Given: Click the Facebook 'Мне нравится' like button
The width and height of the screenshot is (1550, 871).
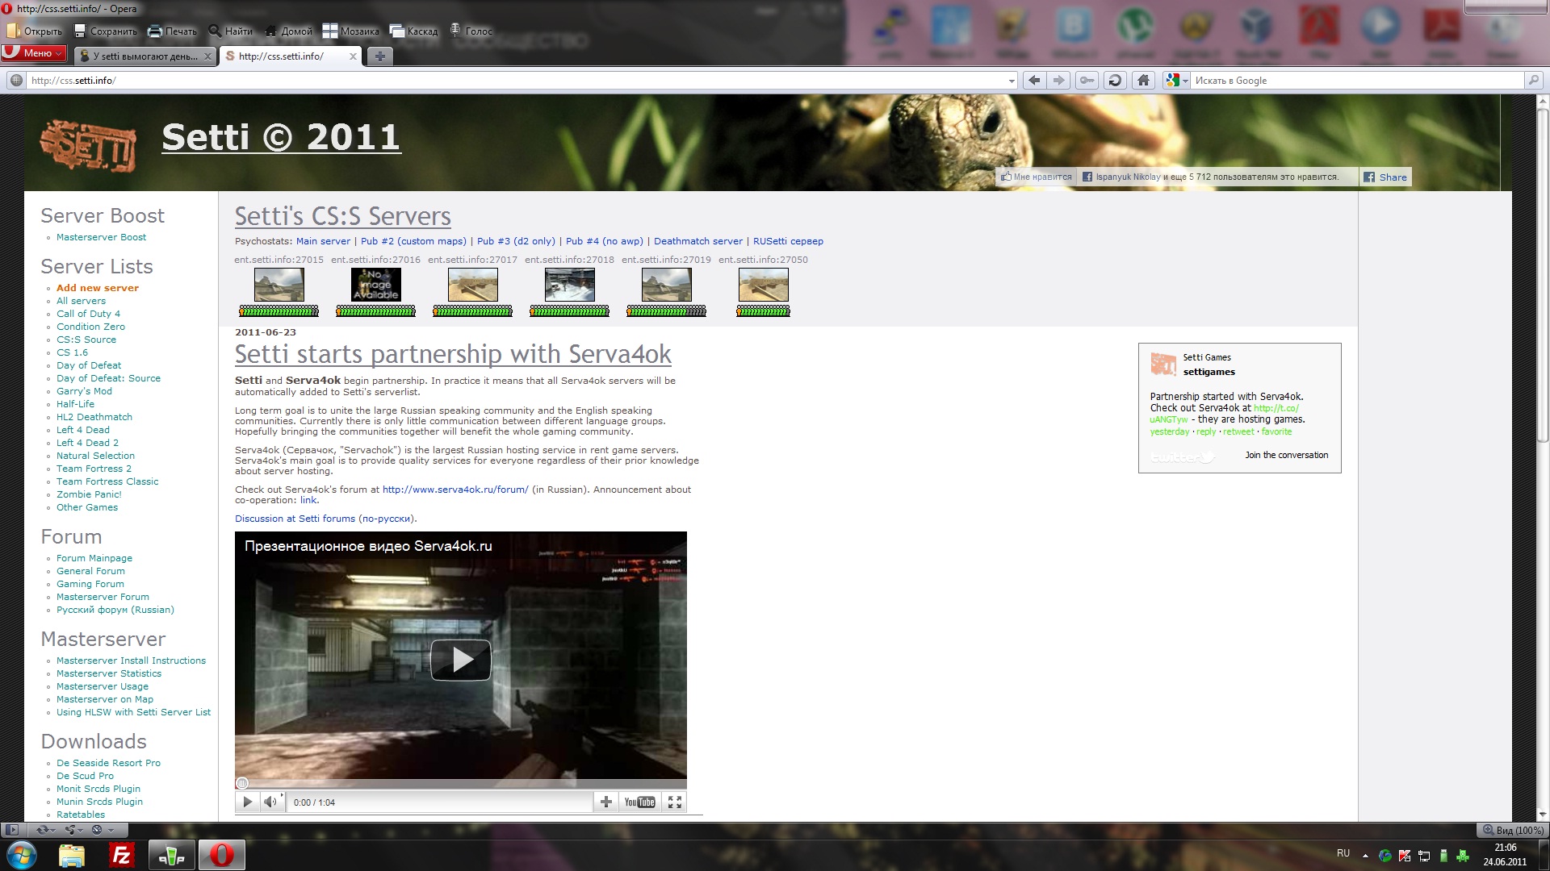Looking at the screenshot, I should pyautogui.click(x=1037, y=177).
